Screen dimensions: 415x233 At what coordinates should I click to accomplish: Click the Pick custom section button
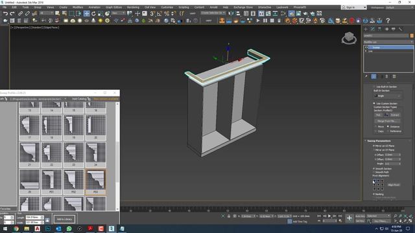point(378,115)
